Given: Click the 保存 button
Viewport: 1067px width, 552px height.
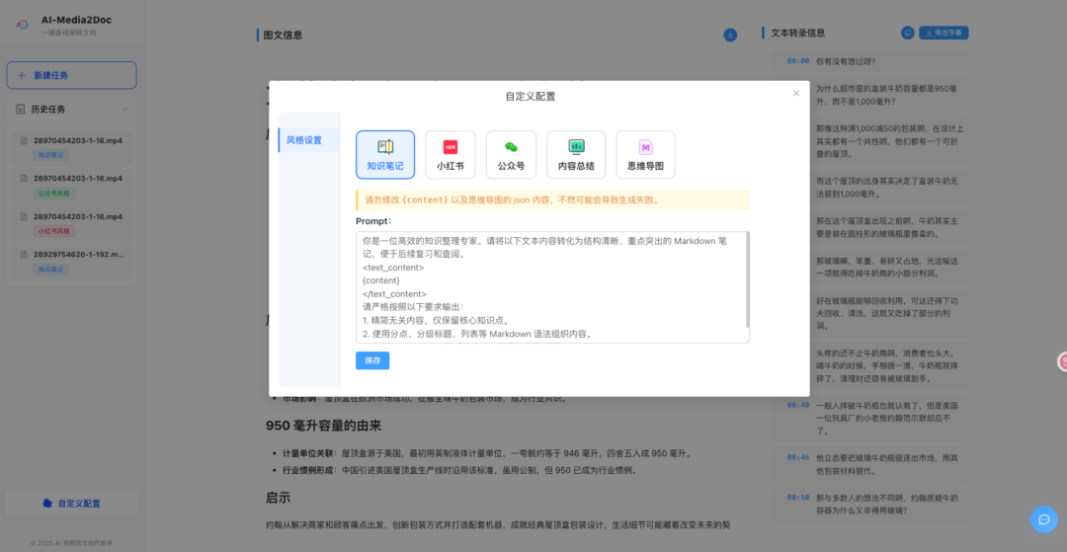Looking at the screenshot, I should [372, 360].
